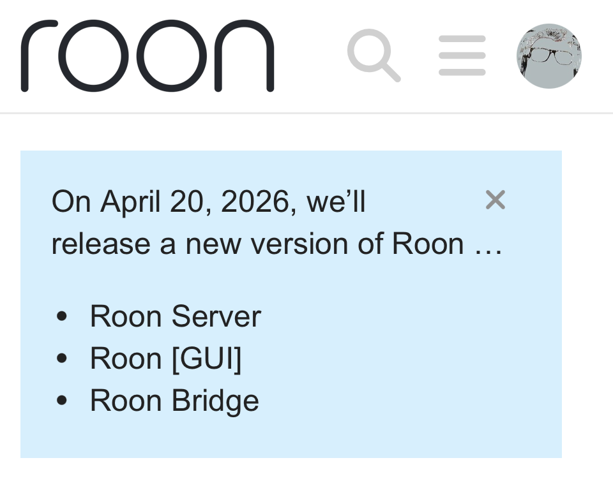Viewport: 613px width, 481px height.
Task: Select the Roon [GUI] list item
Action: [x=166, y=359]
